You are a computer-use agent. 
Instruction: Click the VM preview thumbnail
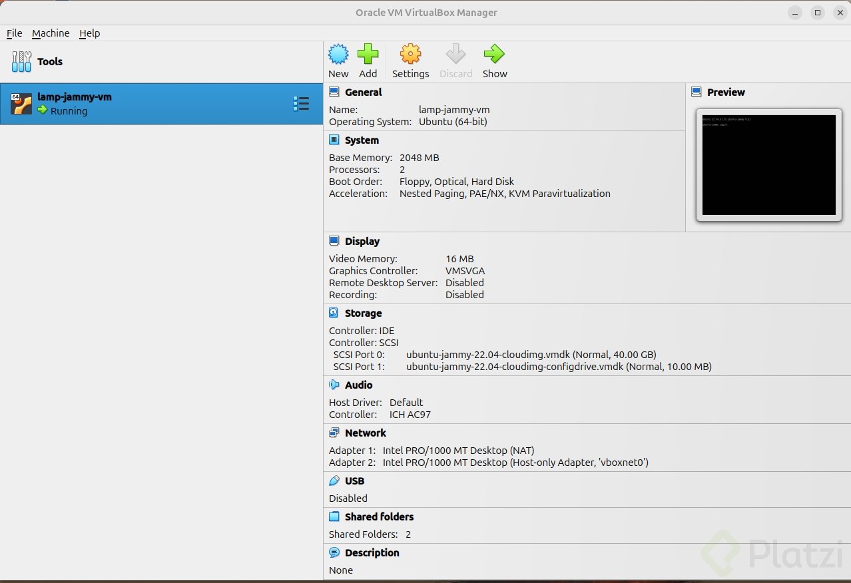click(x=768, y=165)
